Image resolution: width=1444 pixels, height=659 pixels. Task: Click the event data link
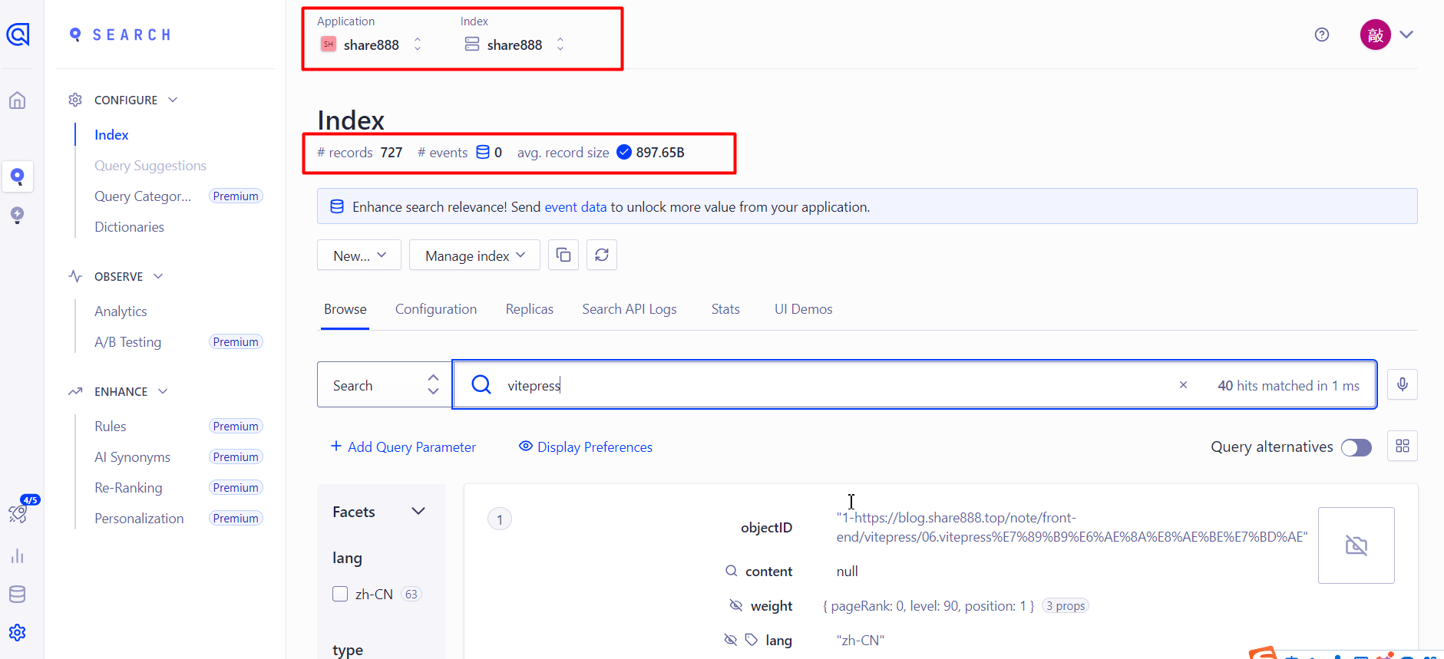pos(576,207)
